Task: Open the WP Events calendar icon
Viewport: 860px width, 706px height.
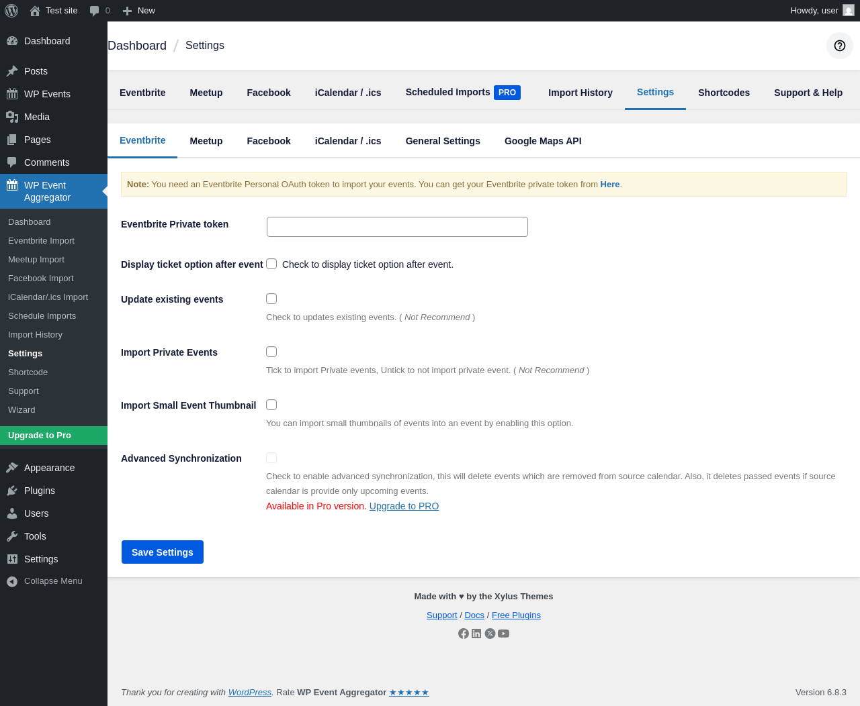Action: (12, 94)
